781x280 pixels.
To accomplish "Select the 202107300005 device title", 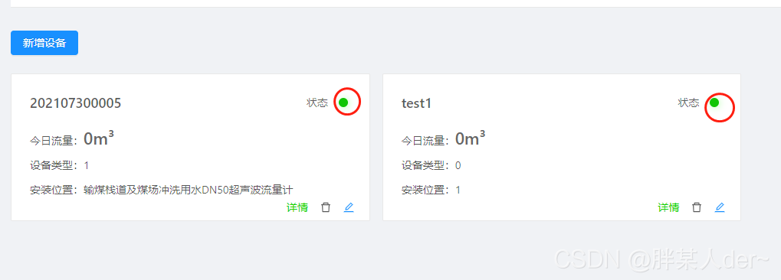I will 75,103.
